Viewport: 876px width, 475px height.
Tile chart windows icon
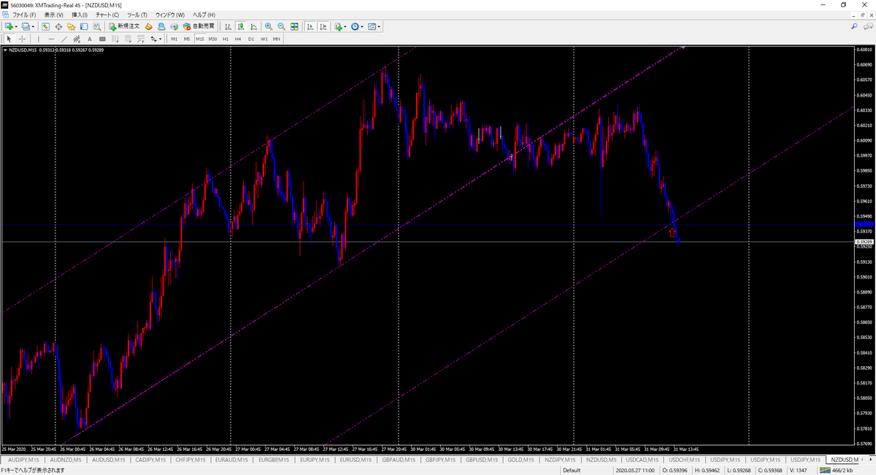294,26
